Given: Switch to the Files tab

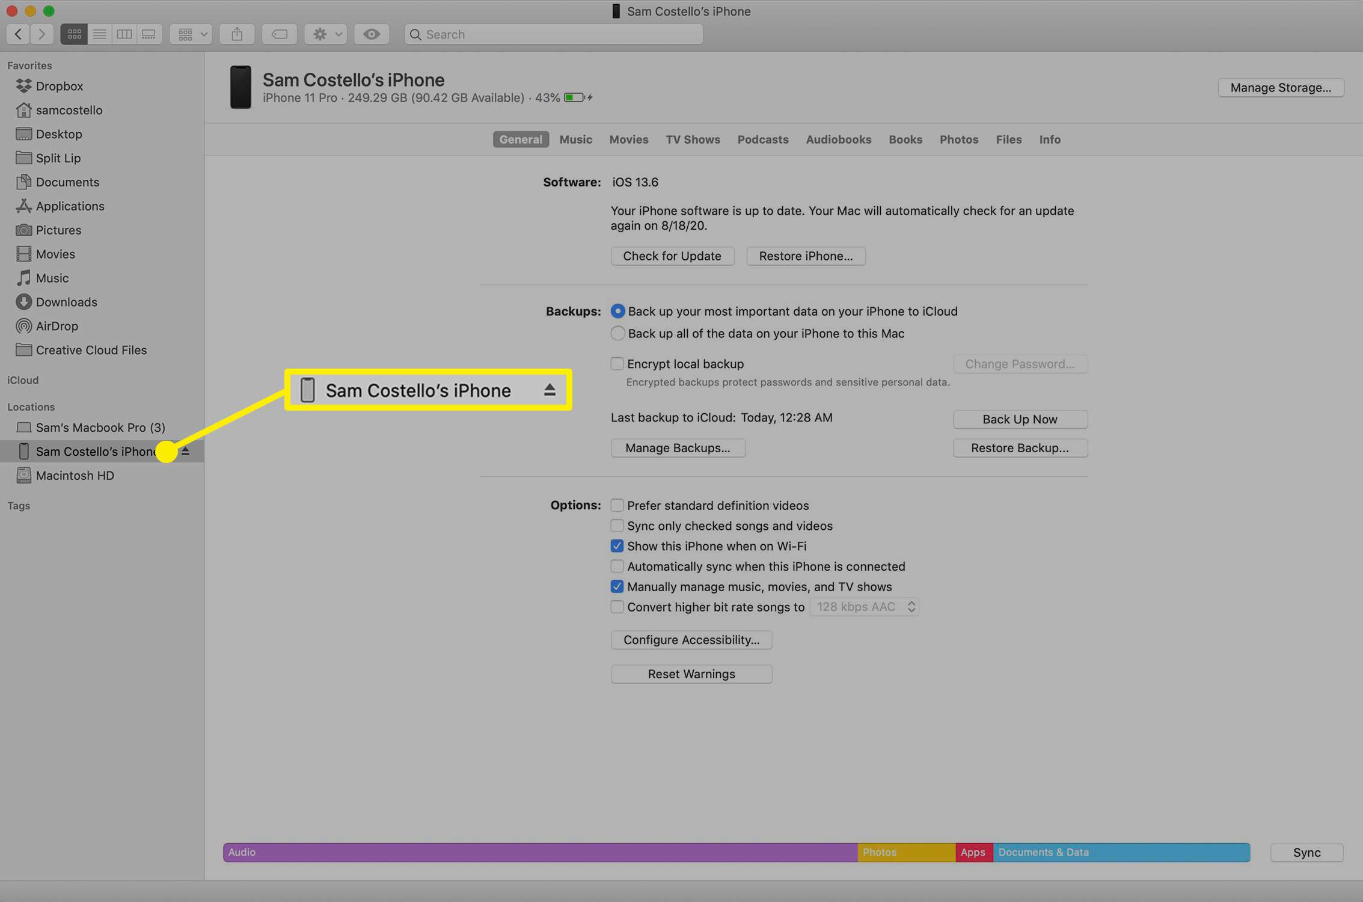Looking at the screenshot, I should (x=1008, y=140).
